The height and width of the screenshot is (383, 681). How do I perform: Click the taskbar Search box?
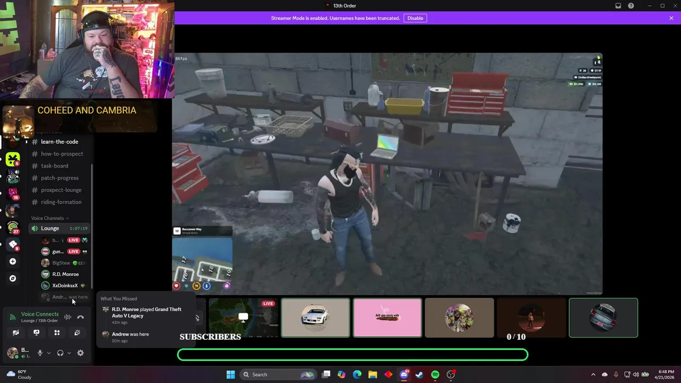(x=277, y=374)
